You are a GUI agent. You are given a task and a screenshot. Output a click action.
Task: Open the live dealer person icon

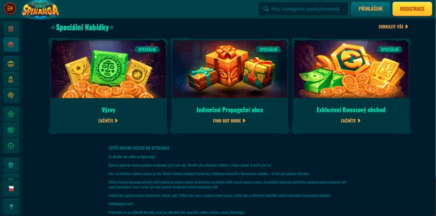click(11, 80)
